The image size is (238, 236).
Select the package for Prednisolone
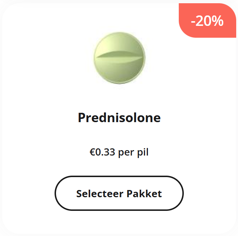[119, 193]
